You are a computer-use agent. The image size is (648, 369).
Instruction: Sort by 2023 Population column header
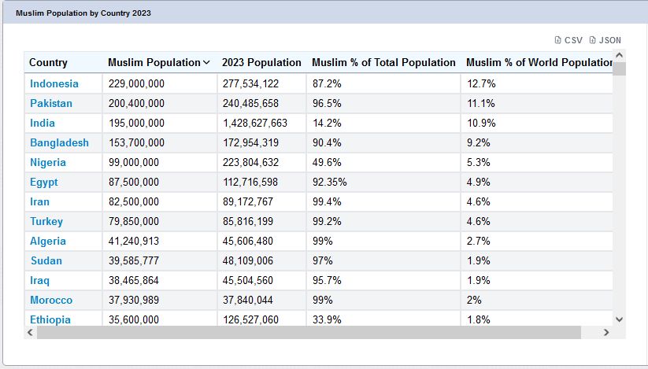261,63
